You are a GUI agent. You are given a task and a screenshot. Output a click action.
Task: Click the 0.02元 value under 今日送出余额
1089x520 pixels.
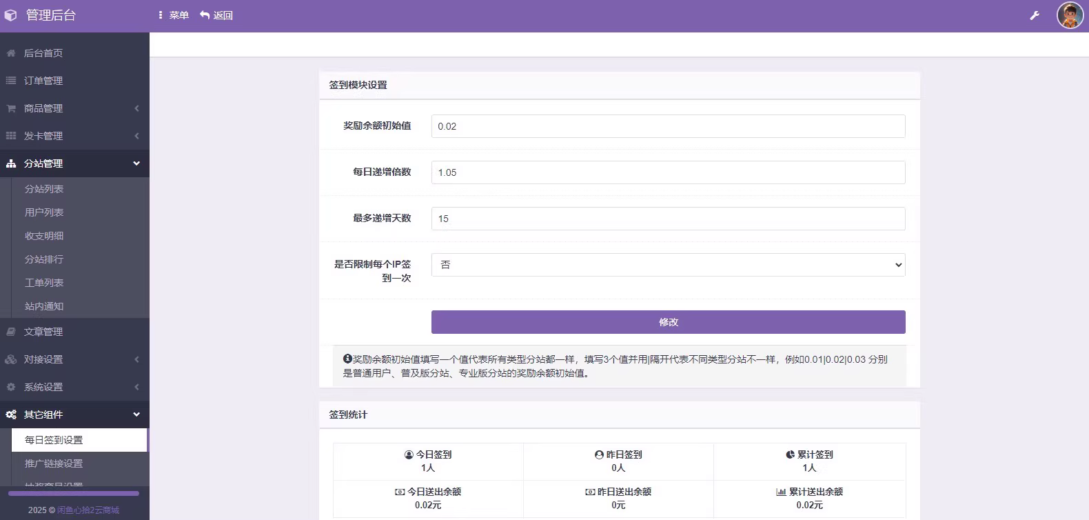(x=428, y=505)
